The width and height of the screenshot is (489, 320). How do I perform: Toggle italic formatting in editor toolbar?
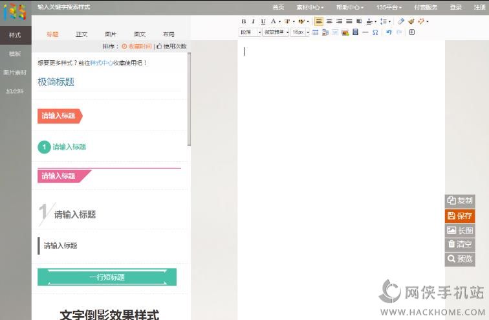[253, 21]
